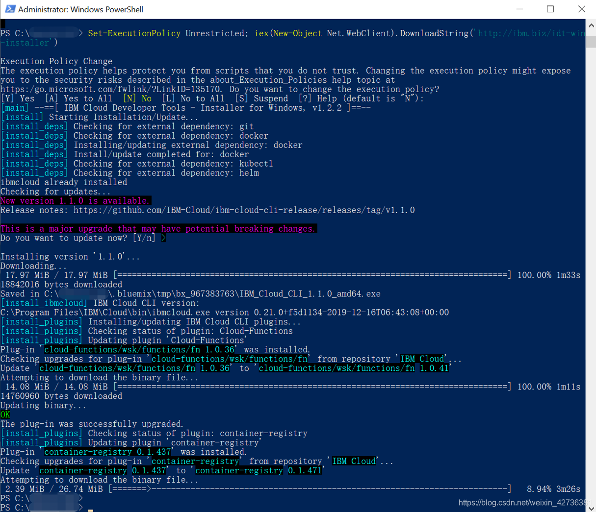The image size is (596, 512).
Task: Click the ibm-cloud-cli-release release notes URL
Action: click(x=244, y=210)
